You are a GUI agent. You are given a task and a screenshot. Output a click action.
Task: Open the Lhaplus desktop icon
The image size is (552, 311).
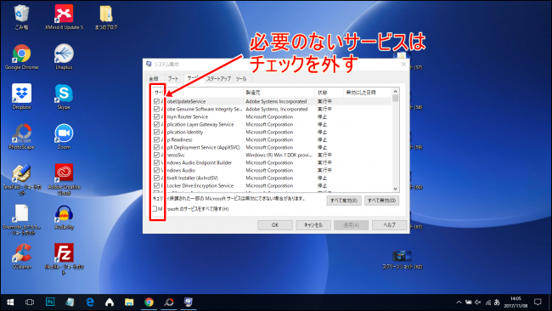(64, 57)
